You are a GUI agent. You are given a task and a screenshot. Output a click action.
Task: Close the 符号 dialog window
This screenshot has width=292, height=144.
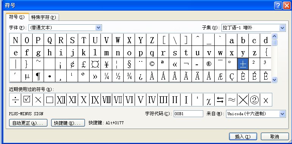pos(287,6)
